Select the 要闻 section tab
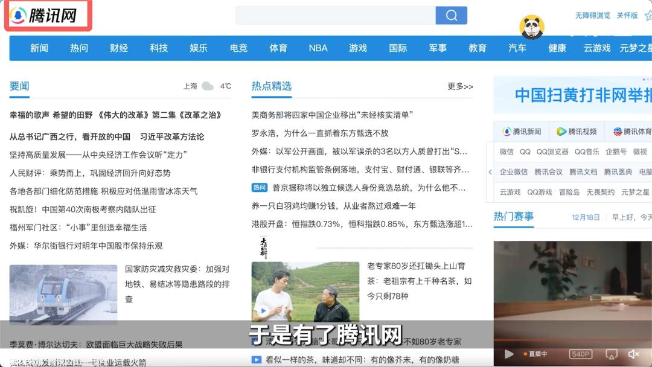This screenshot has height=367, width=652. (x=19, y=86)
